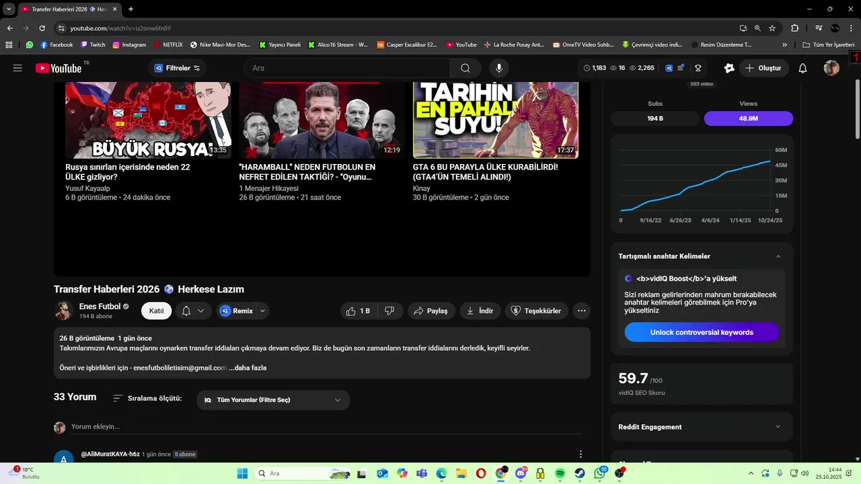Click the İndir download button

[x=480, y=311]
